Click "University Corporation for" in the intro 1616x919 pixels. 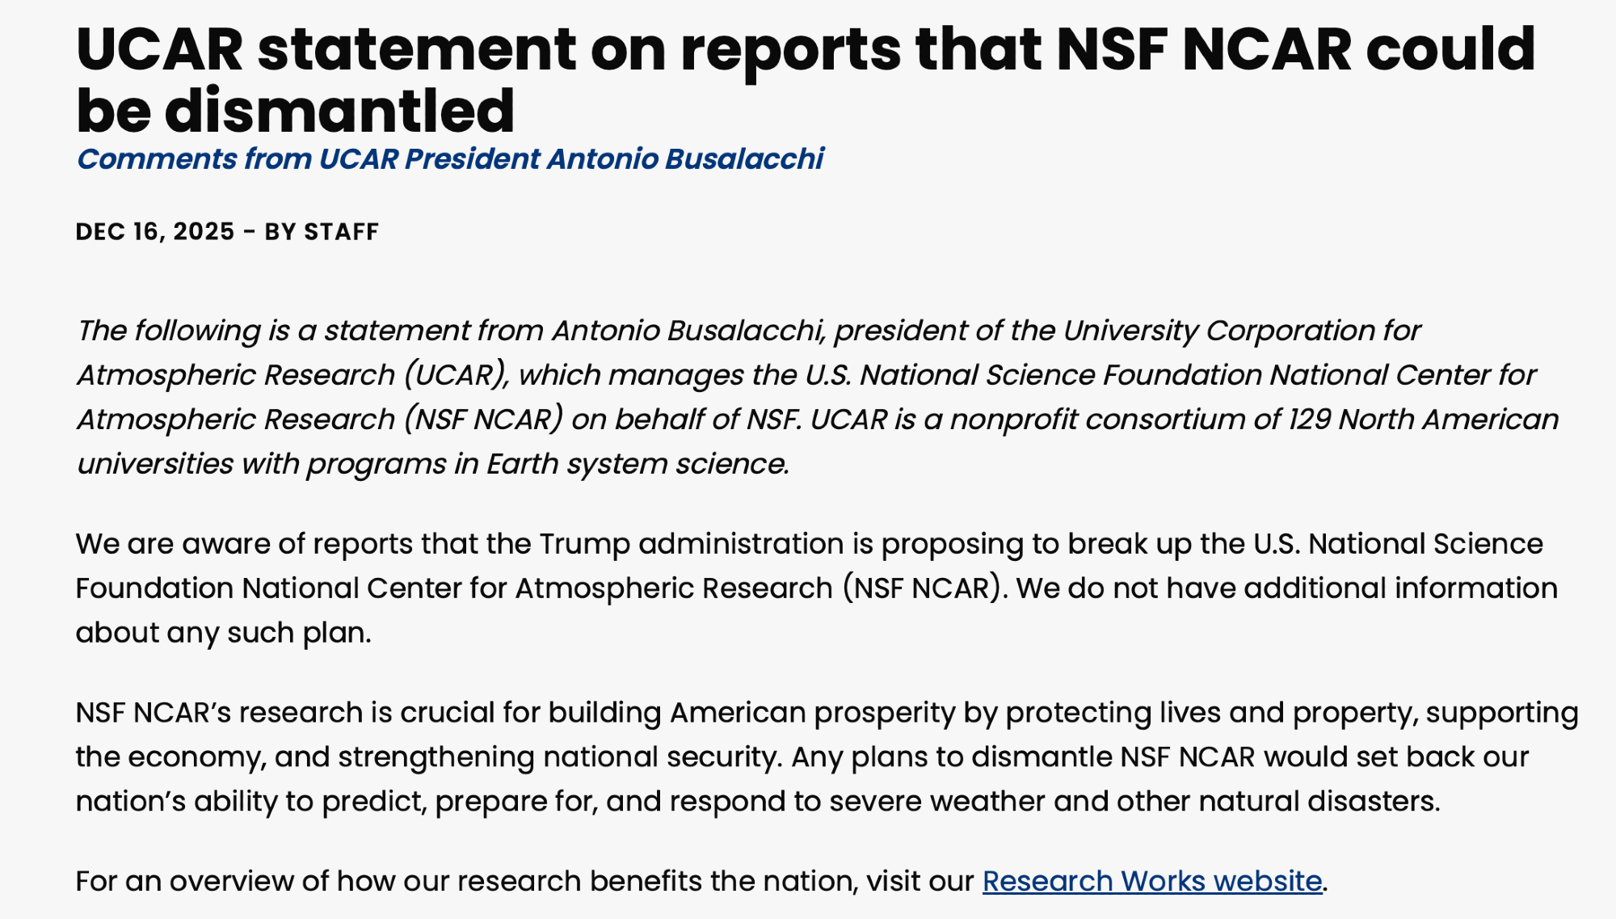tap(1241, 331)
